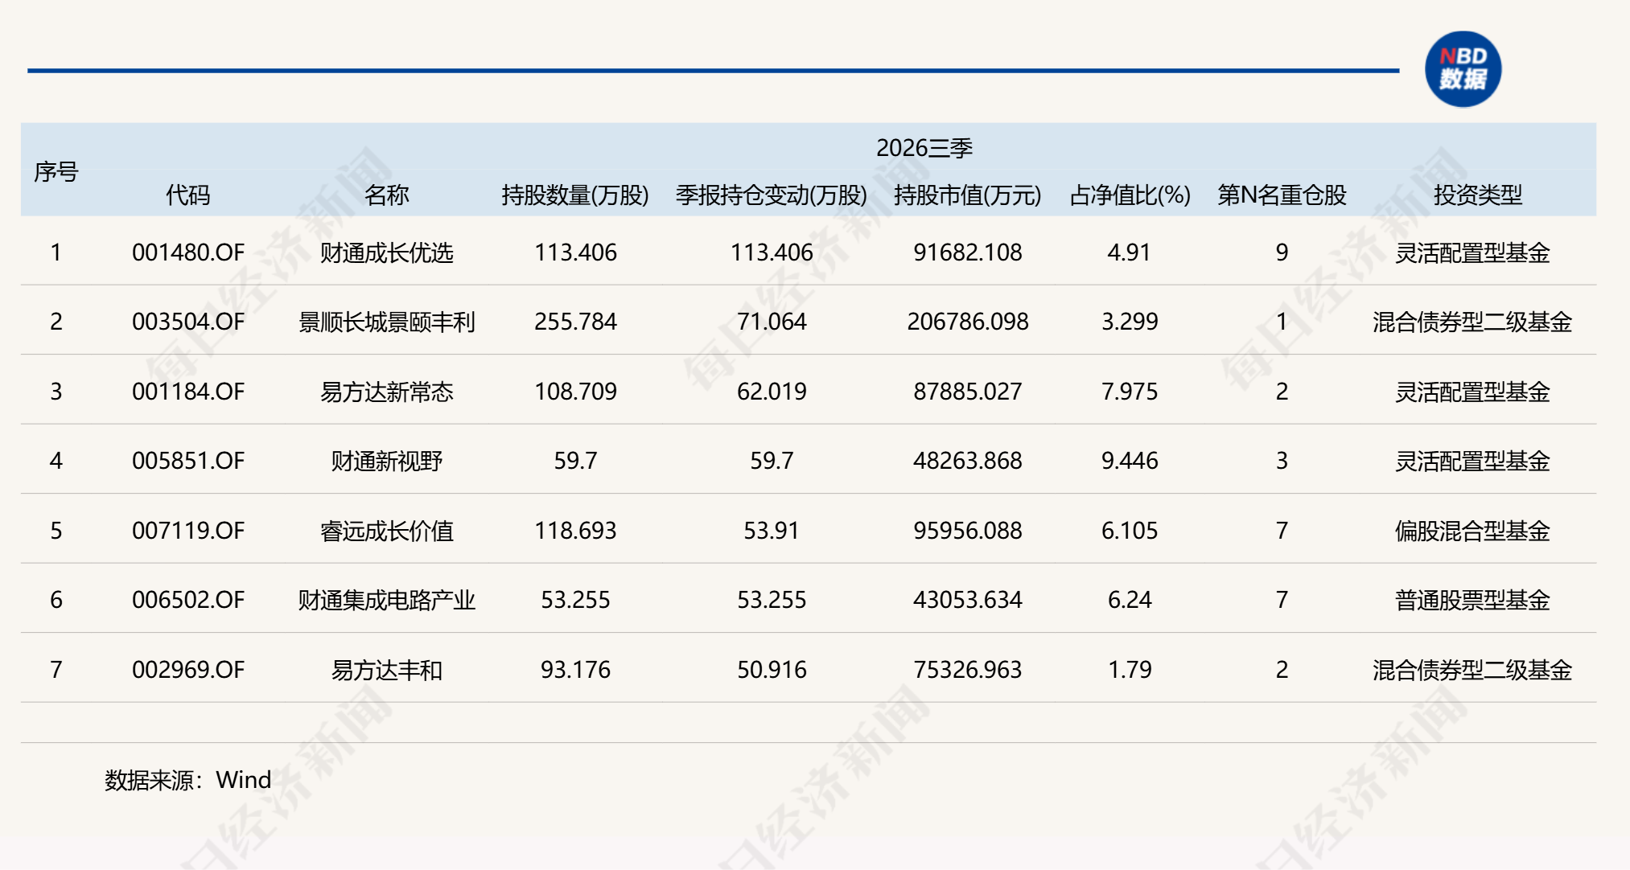Click market value 206786.098
Image resolution: width=1630 pixels, height=870 pixels.
click(968, 322)
